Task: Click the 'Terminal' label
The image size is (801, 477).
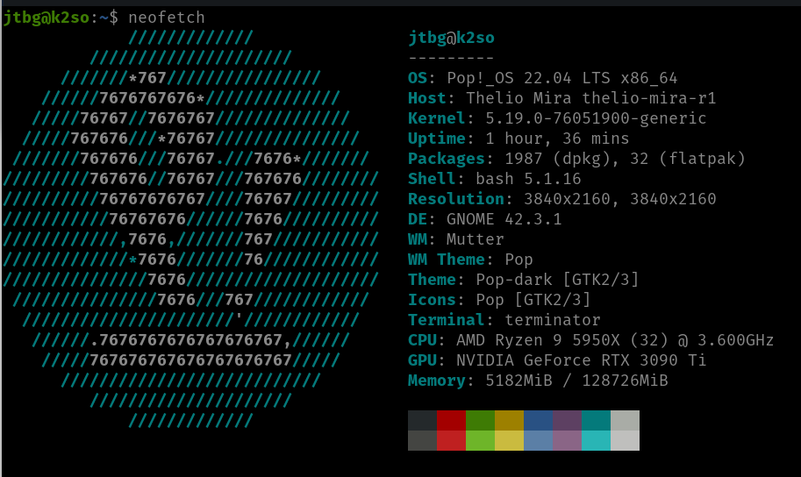Action: tap(447, 320)
